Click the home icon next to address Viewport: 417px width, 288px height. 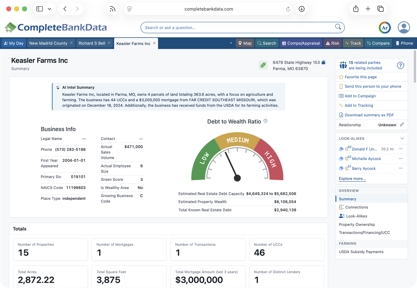324,62
